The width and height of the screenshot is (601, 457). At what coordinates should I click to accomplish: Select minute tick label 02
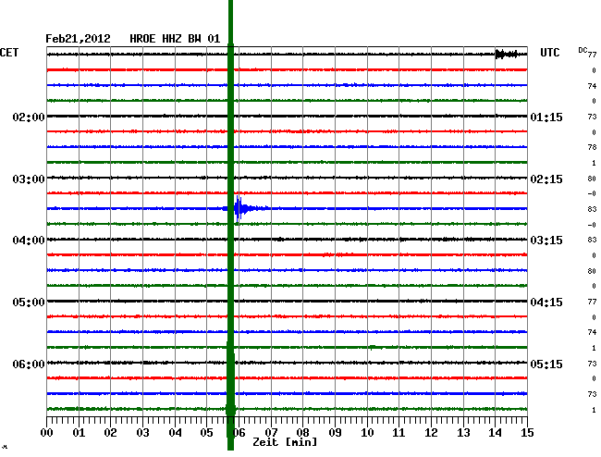(x=110, y=433)
